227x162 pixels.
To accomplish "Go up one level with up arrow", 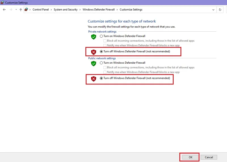I will pos(21,10).
